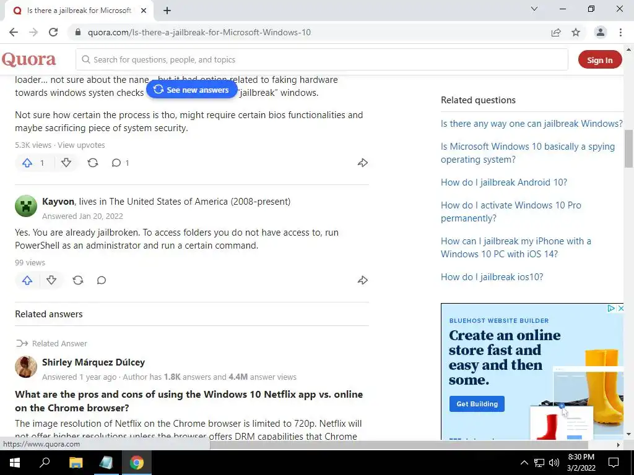Open View upvotes link
The width and height of the screenshot is (634, 475).
81,145
